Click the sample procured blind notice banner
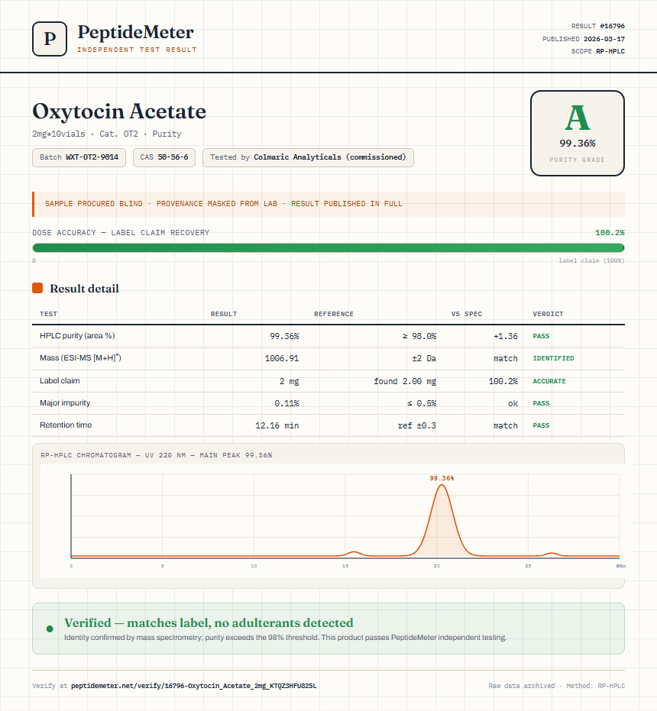Image resolution: width=657 pixels, height=711 pixels. coord(328,204)
